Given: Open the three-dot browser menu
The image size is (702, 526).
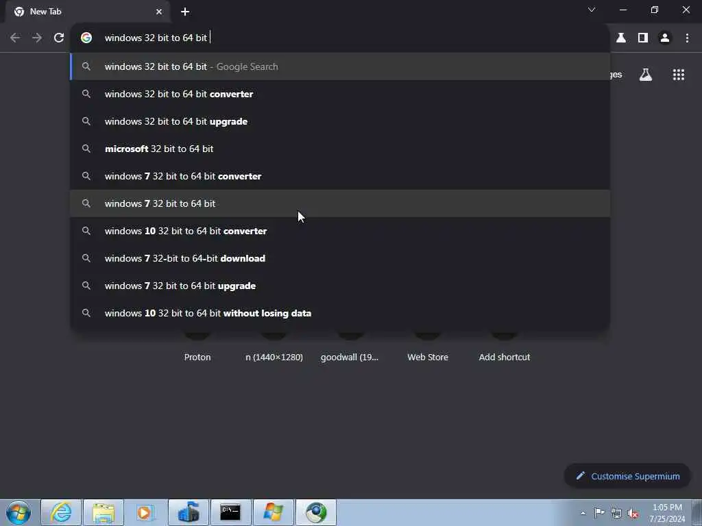Looking at the screenshot, I should point(687,38).
